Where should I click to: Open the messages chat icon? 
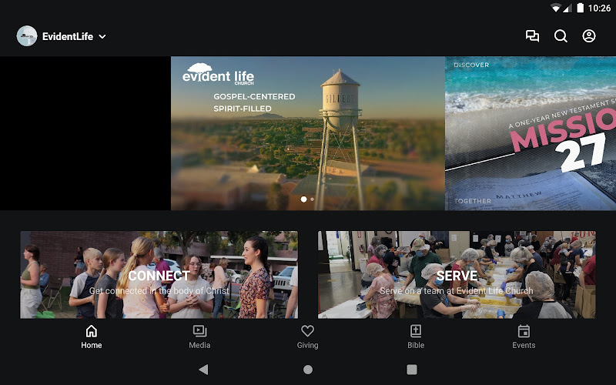click(x=532, y=36)
